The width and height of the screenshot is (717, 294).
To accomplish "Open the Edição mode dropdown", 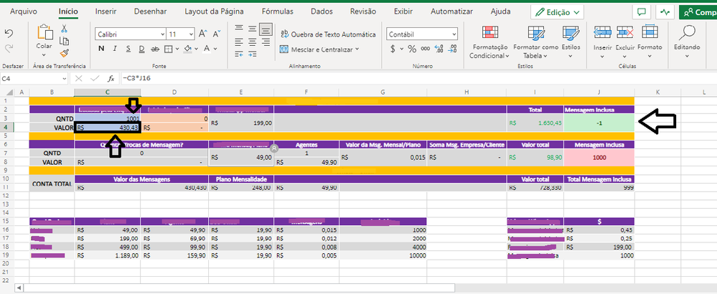I will click(x=557, y=12).
